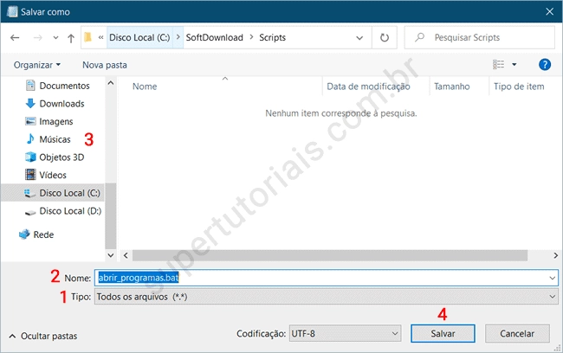Screen dimensions: 563x353
Task: Open the help question mark icon
Action: point(545,65)
